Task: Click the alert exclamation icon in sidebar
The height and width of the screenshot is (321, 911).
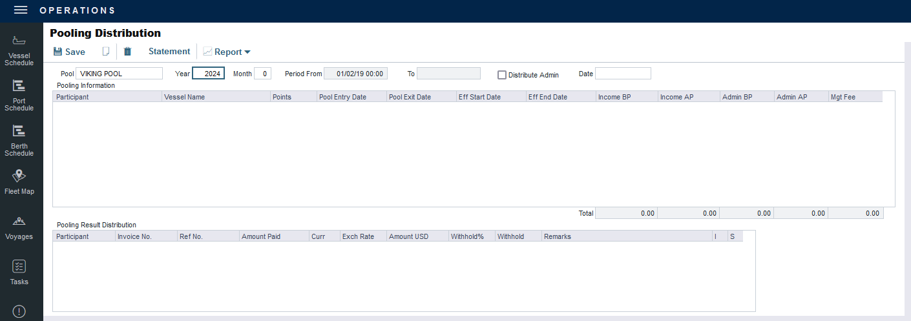Action: coord(19,311)
